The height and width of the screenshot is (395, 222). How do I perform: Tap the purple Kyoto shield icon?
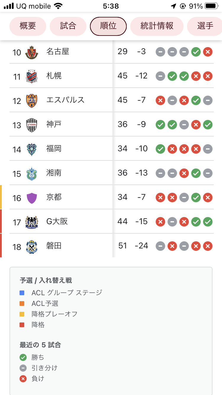[32, 198]
